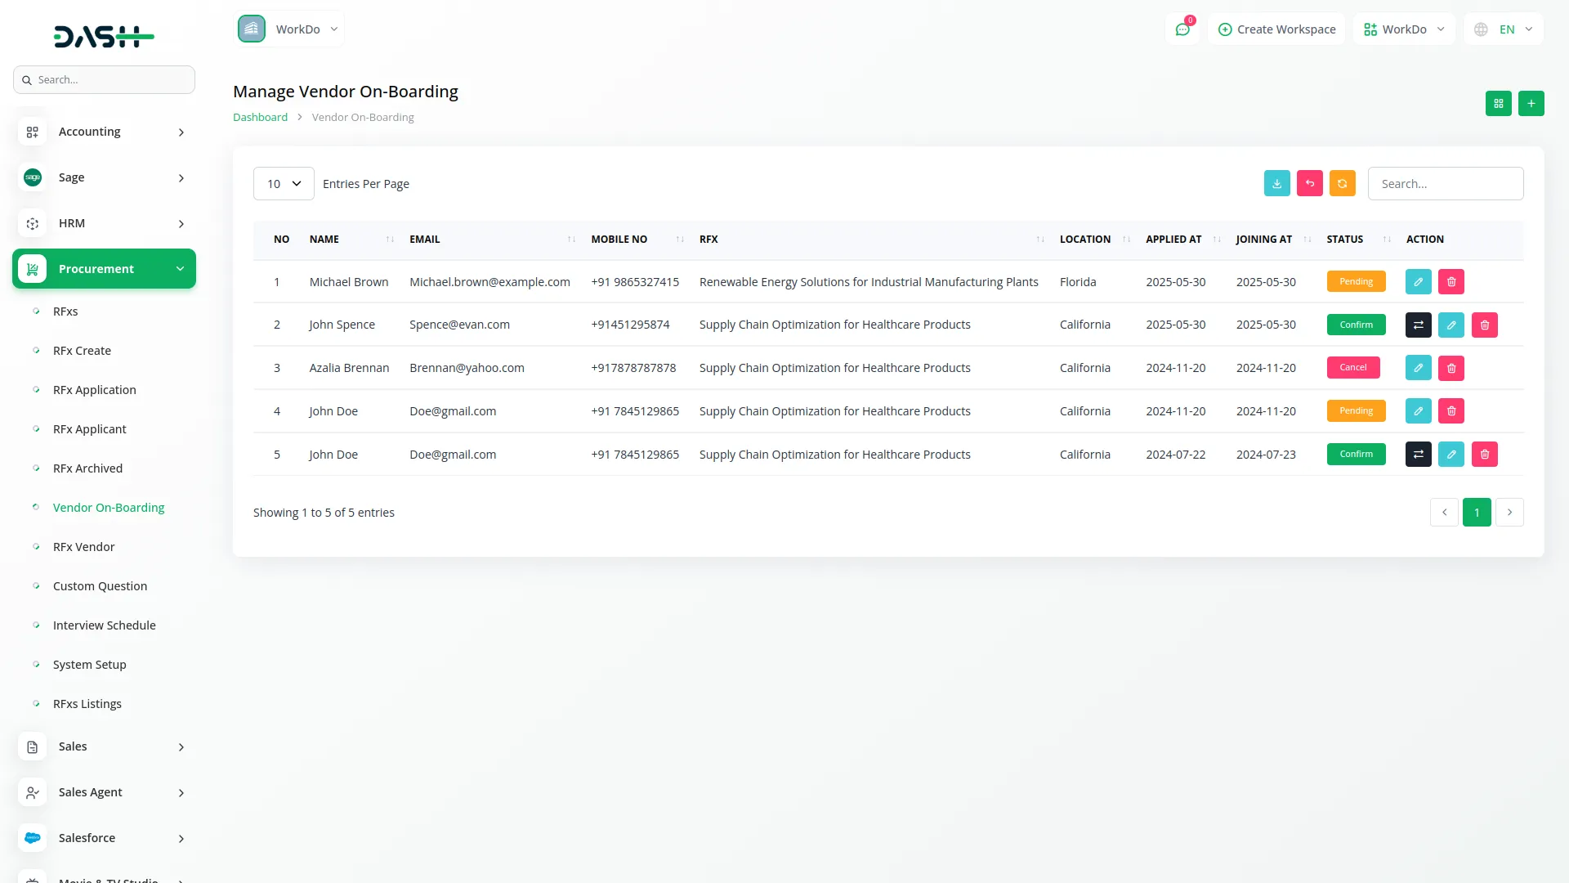Edit Michael Brown's on-boarding entry

pos(1418,282)
